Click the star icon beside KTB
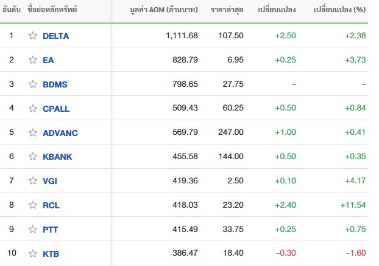Screen dimensions: 379x266 33,253
